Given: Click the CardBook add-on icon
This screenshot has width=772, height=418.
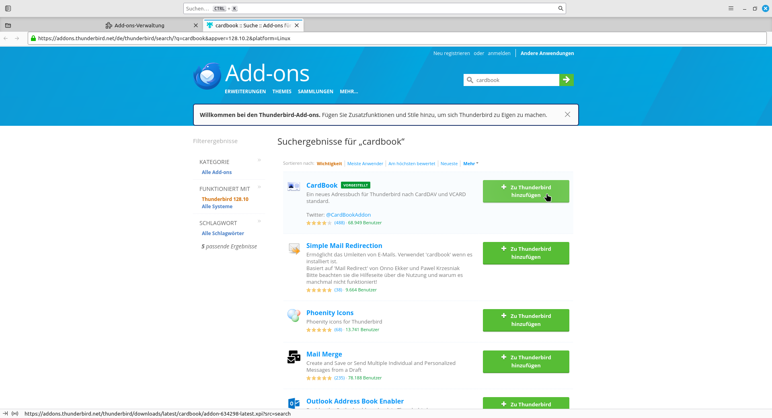Looking at the screenshot, I should tap(294, 186).
